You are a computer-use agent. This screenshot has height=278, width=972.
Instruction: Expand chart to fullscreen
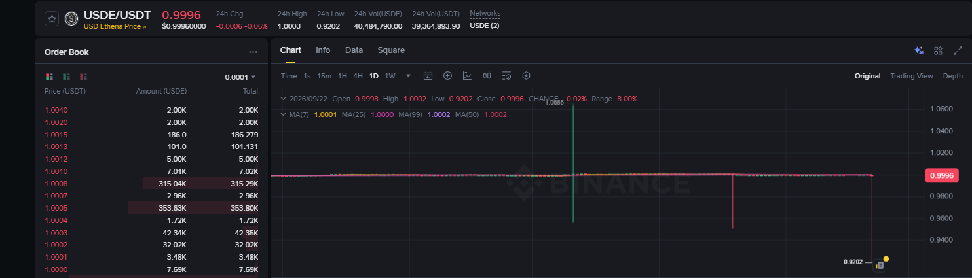click(x=958, y=50)
